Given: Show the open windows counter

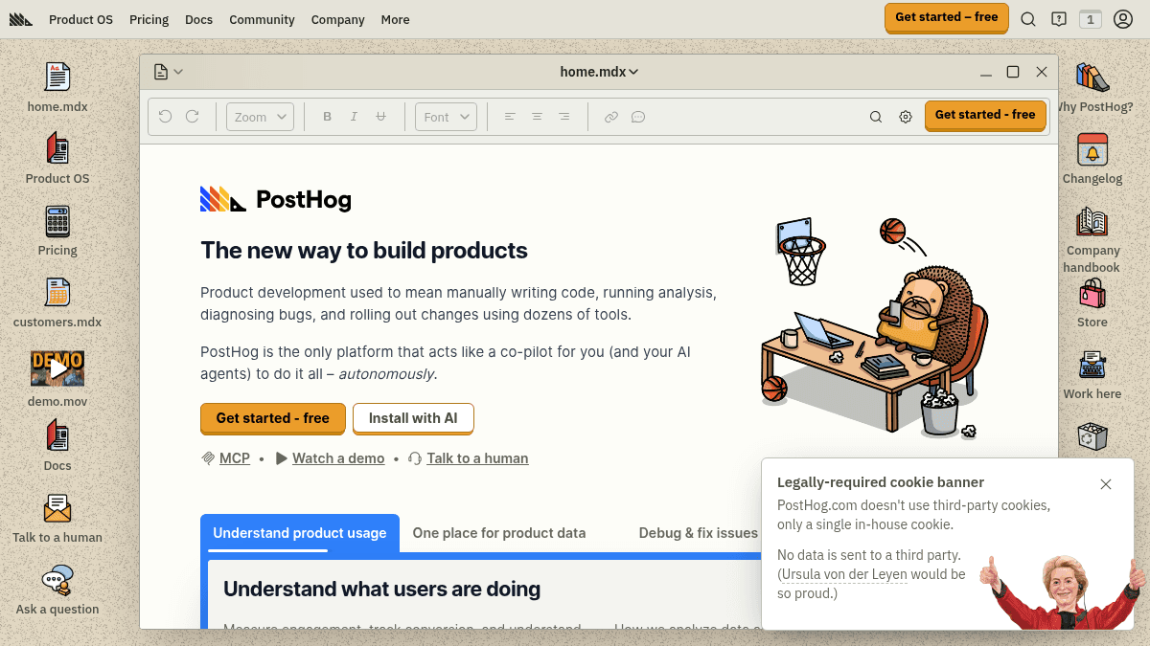Looking at the screenshot, I should pos(1090,19).
